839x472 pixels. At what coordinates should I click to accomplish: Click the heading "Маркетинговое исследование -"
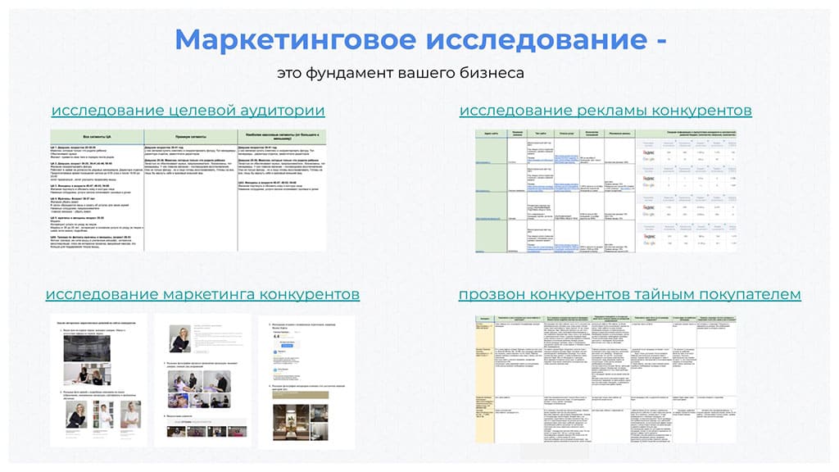420,39
